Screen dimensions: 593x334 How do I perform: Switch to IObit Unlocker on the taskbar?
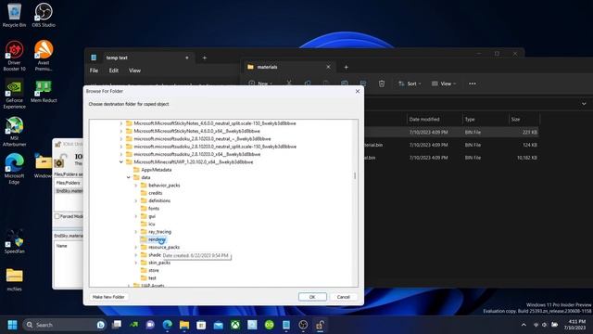coord(320,325)
